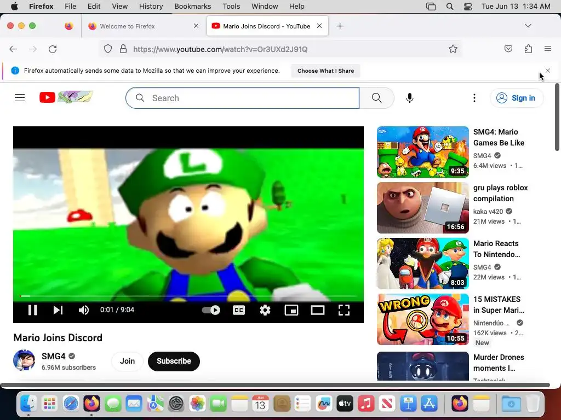Go back to previous page

click(13, 49)
